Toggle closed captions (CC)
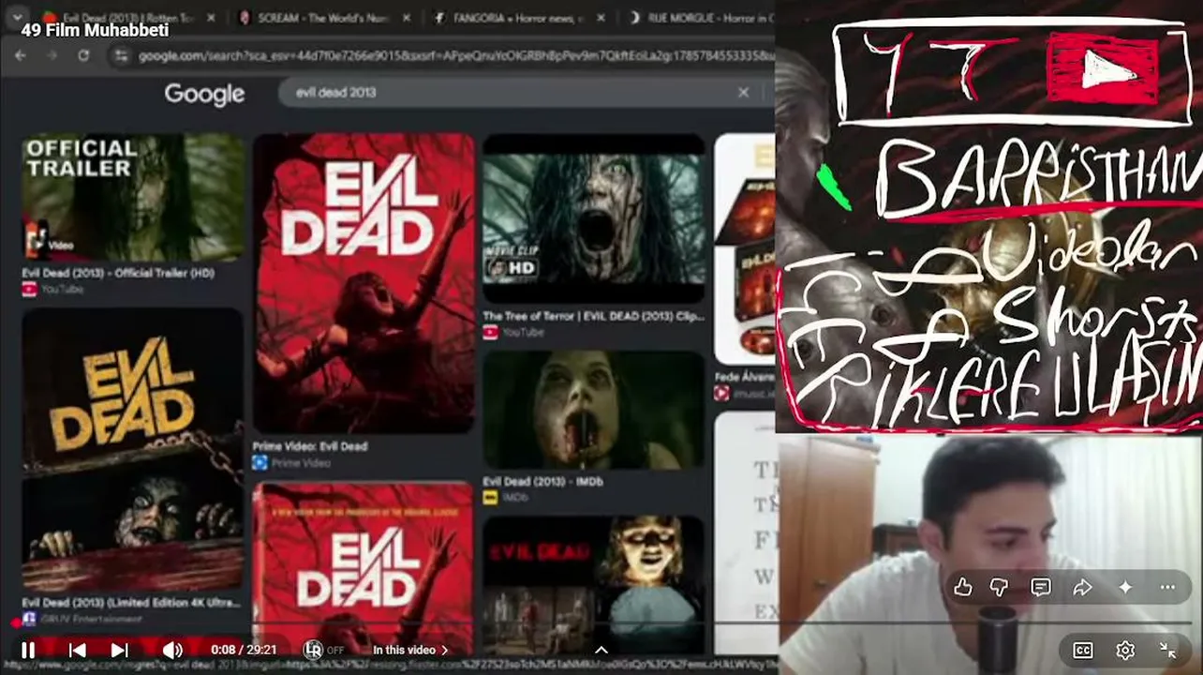The width and height of the screenshot is (1203, 675). pos(1083,650)
